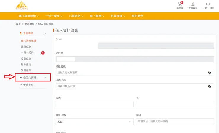The width and height of the screenshot is (219, 133).
Task: Go to 會員專區 breadcrumb link
Action: pyautogui.click(x=30, y=24)
